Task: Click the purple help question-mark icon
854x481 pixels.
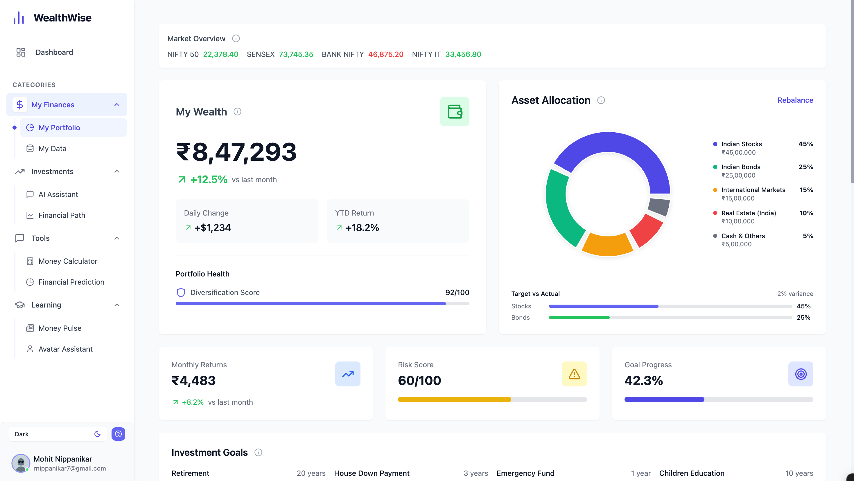Action: 118,434
